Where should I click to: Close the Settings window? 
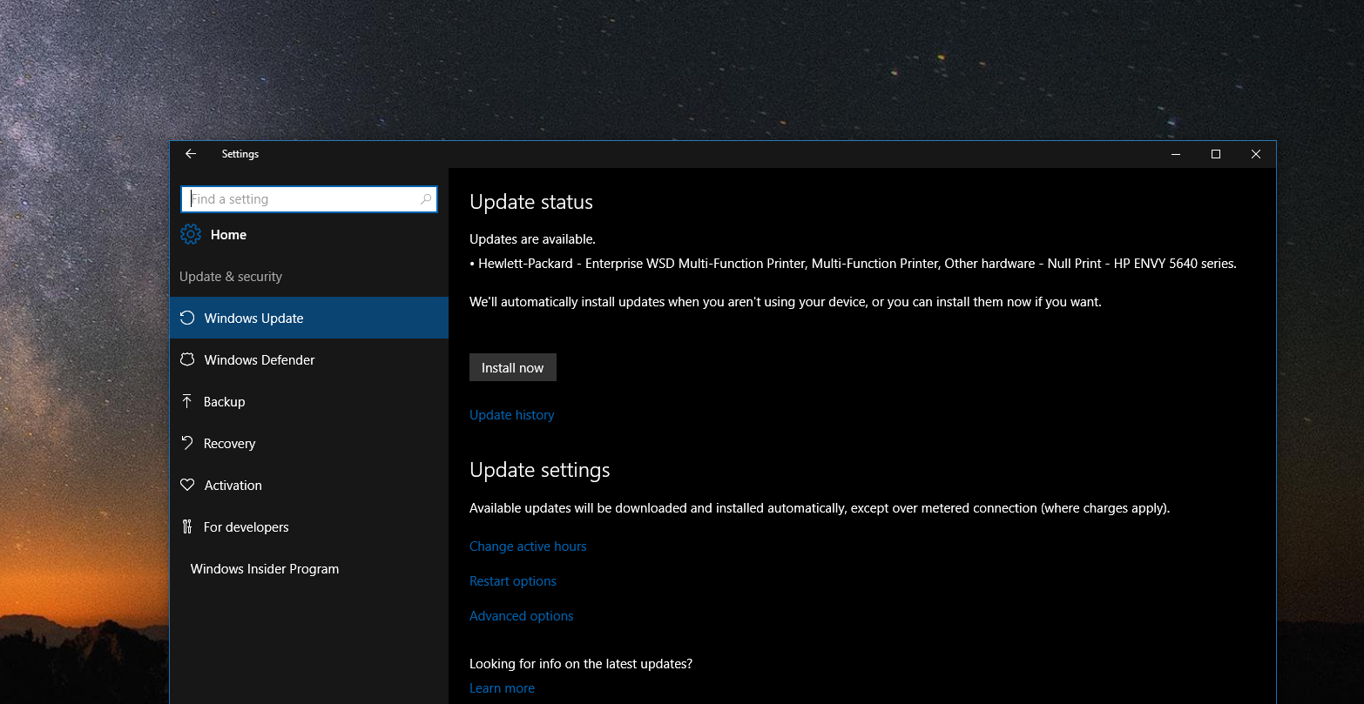click(1256, 154)
